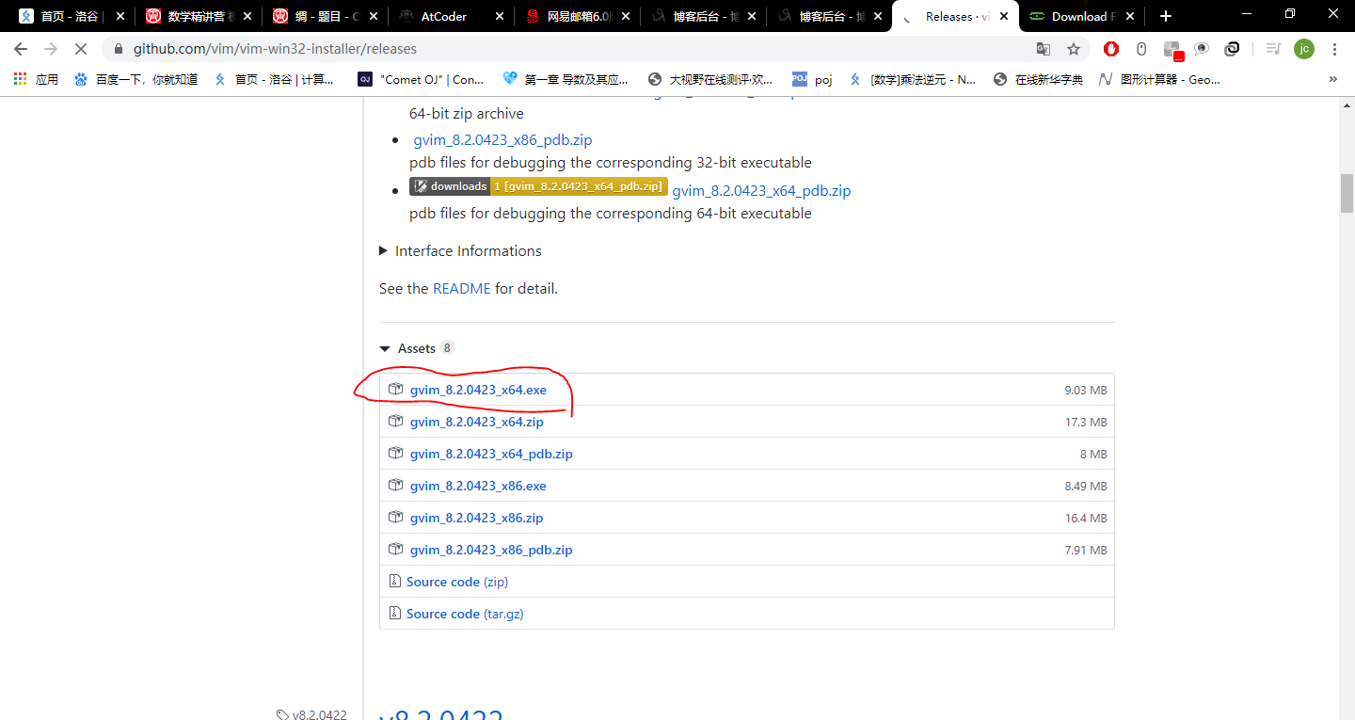This screenshot has width=1355, height=720.
Task: Click the downloads count badge
Action: pos(538,186)
